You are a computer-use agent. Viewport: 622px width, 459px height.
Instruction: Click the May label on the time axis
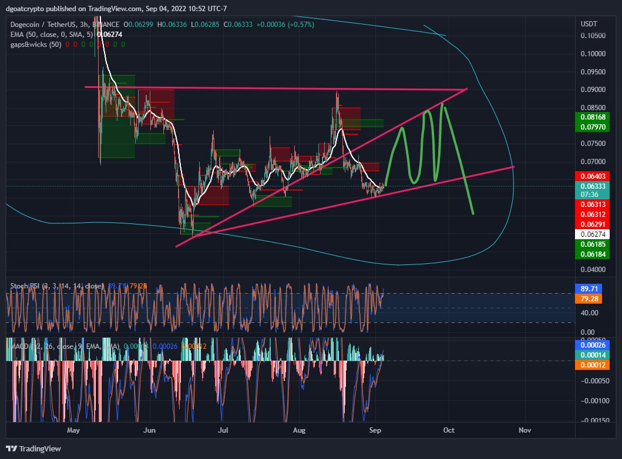(73, 430)
